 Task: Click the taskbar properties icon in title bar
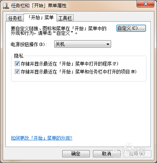point(6,6)
